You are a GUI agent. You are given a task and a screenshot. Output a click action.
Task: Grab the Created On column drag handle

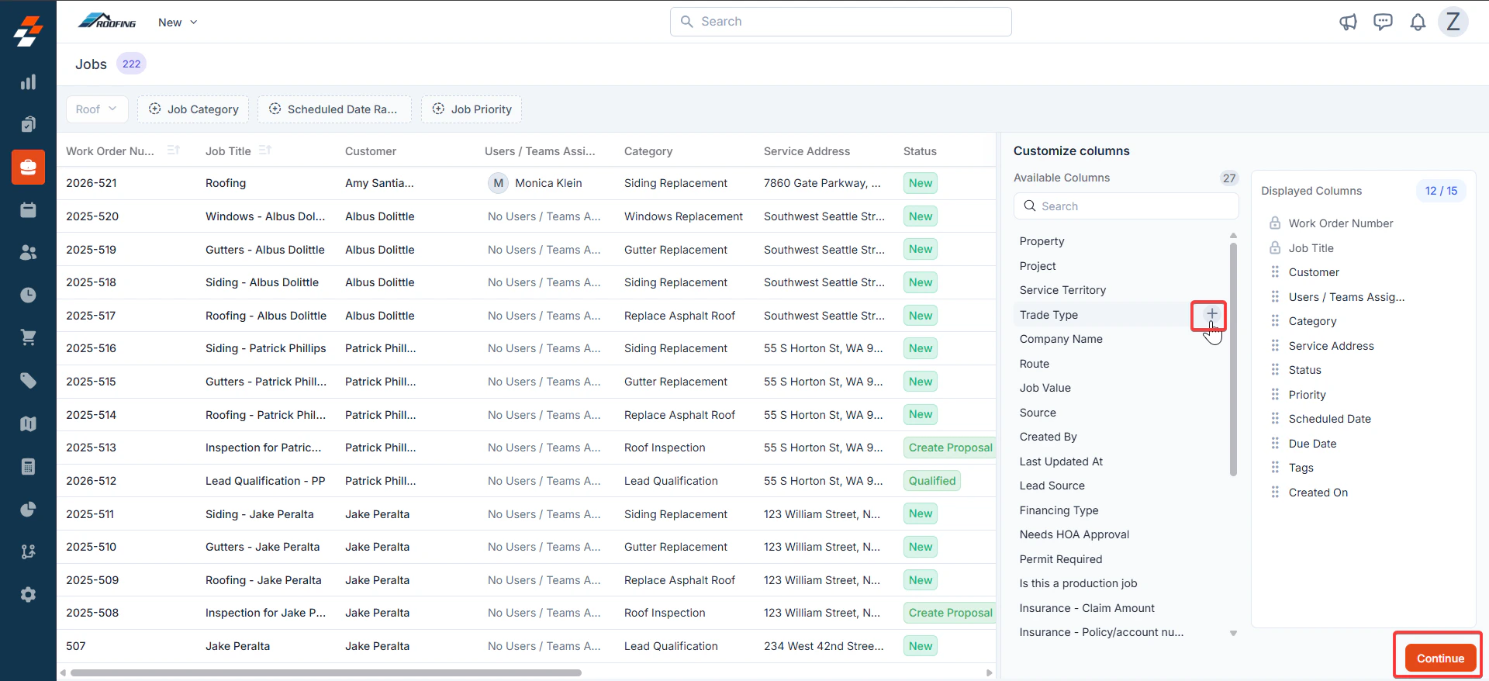[1275, 493]
